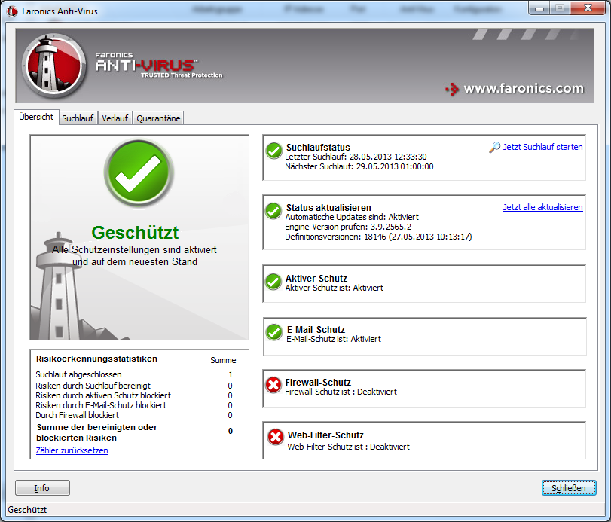Click E-Mail-Schutz ist: Aktiviert
This screenshot has height=522, width=611.
tap(334, 339)
